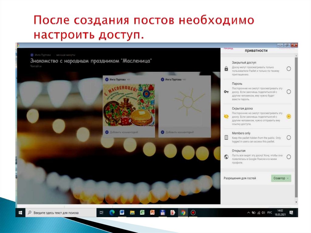Image resolution: width=311 pixels, height=233 pixels.
Task: Click the battery icon in the tray
Action: 254,213
